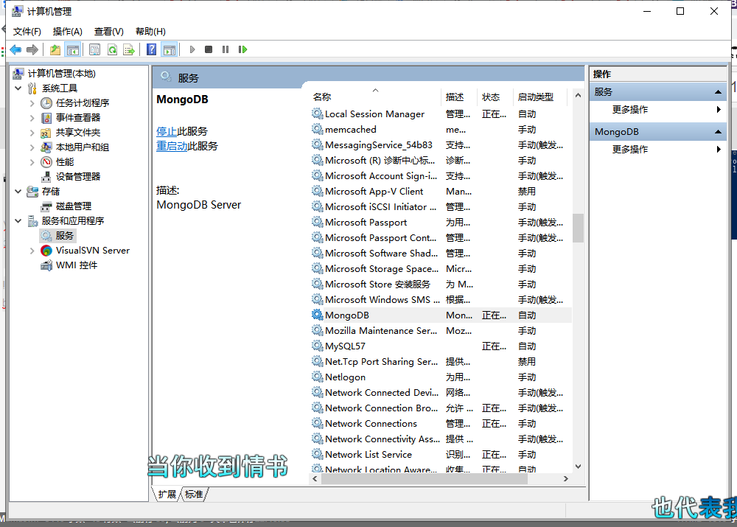This screenshot has height=527, width=737.
Task: Sort services by 名称 column header
Action: click(375, 97)
